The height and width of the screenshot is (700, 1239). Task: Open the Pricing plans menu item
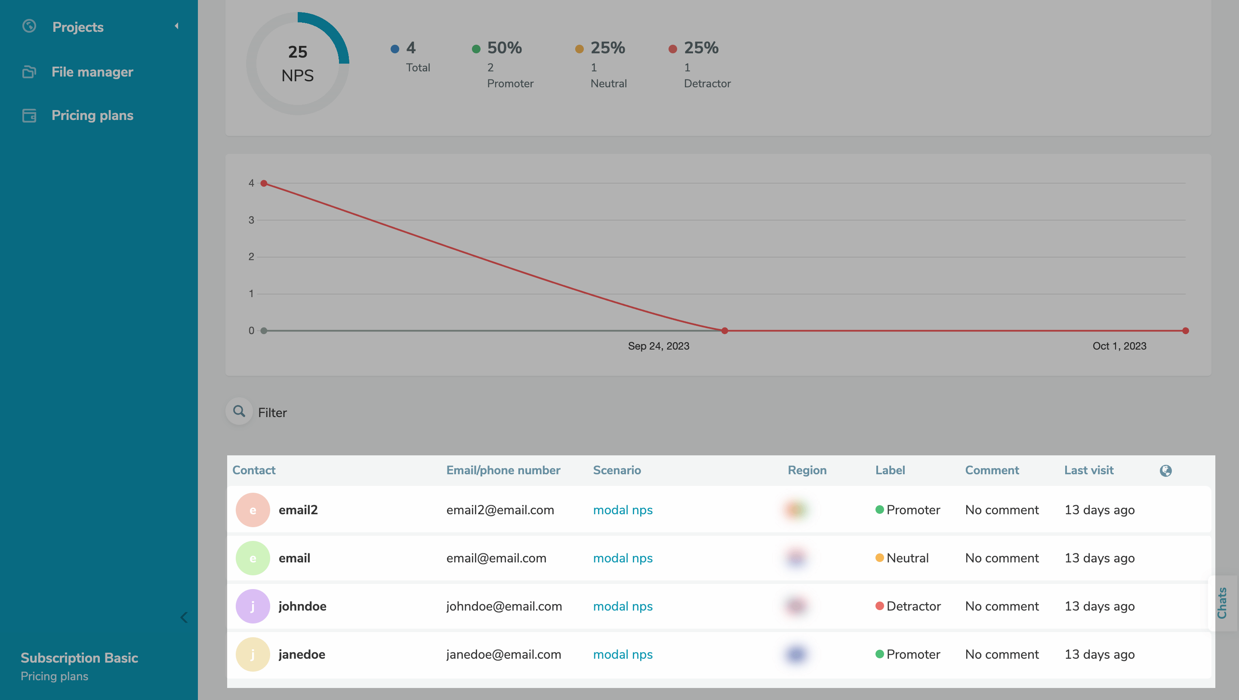[x=92, y=115]
